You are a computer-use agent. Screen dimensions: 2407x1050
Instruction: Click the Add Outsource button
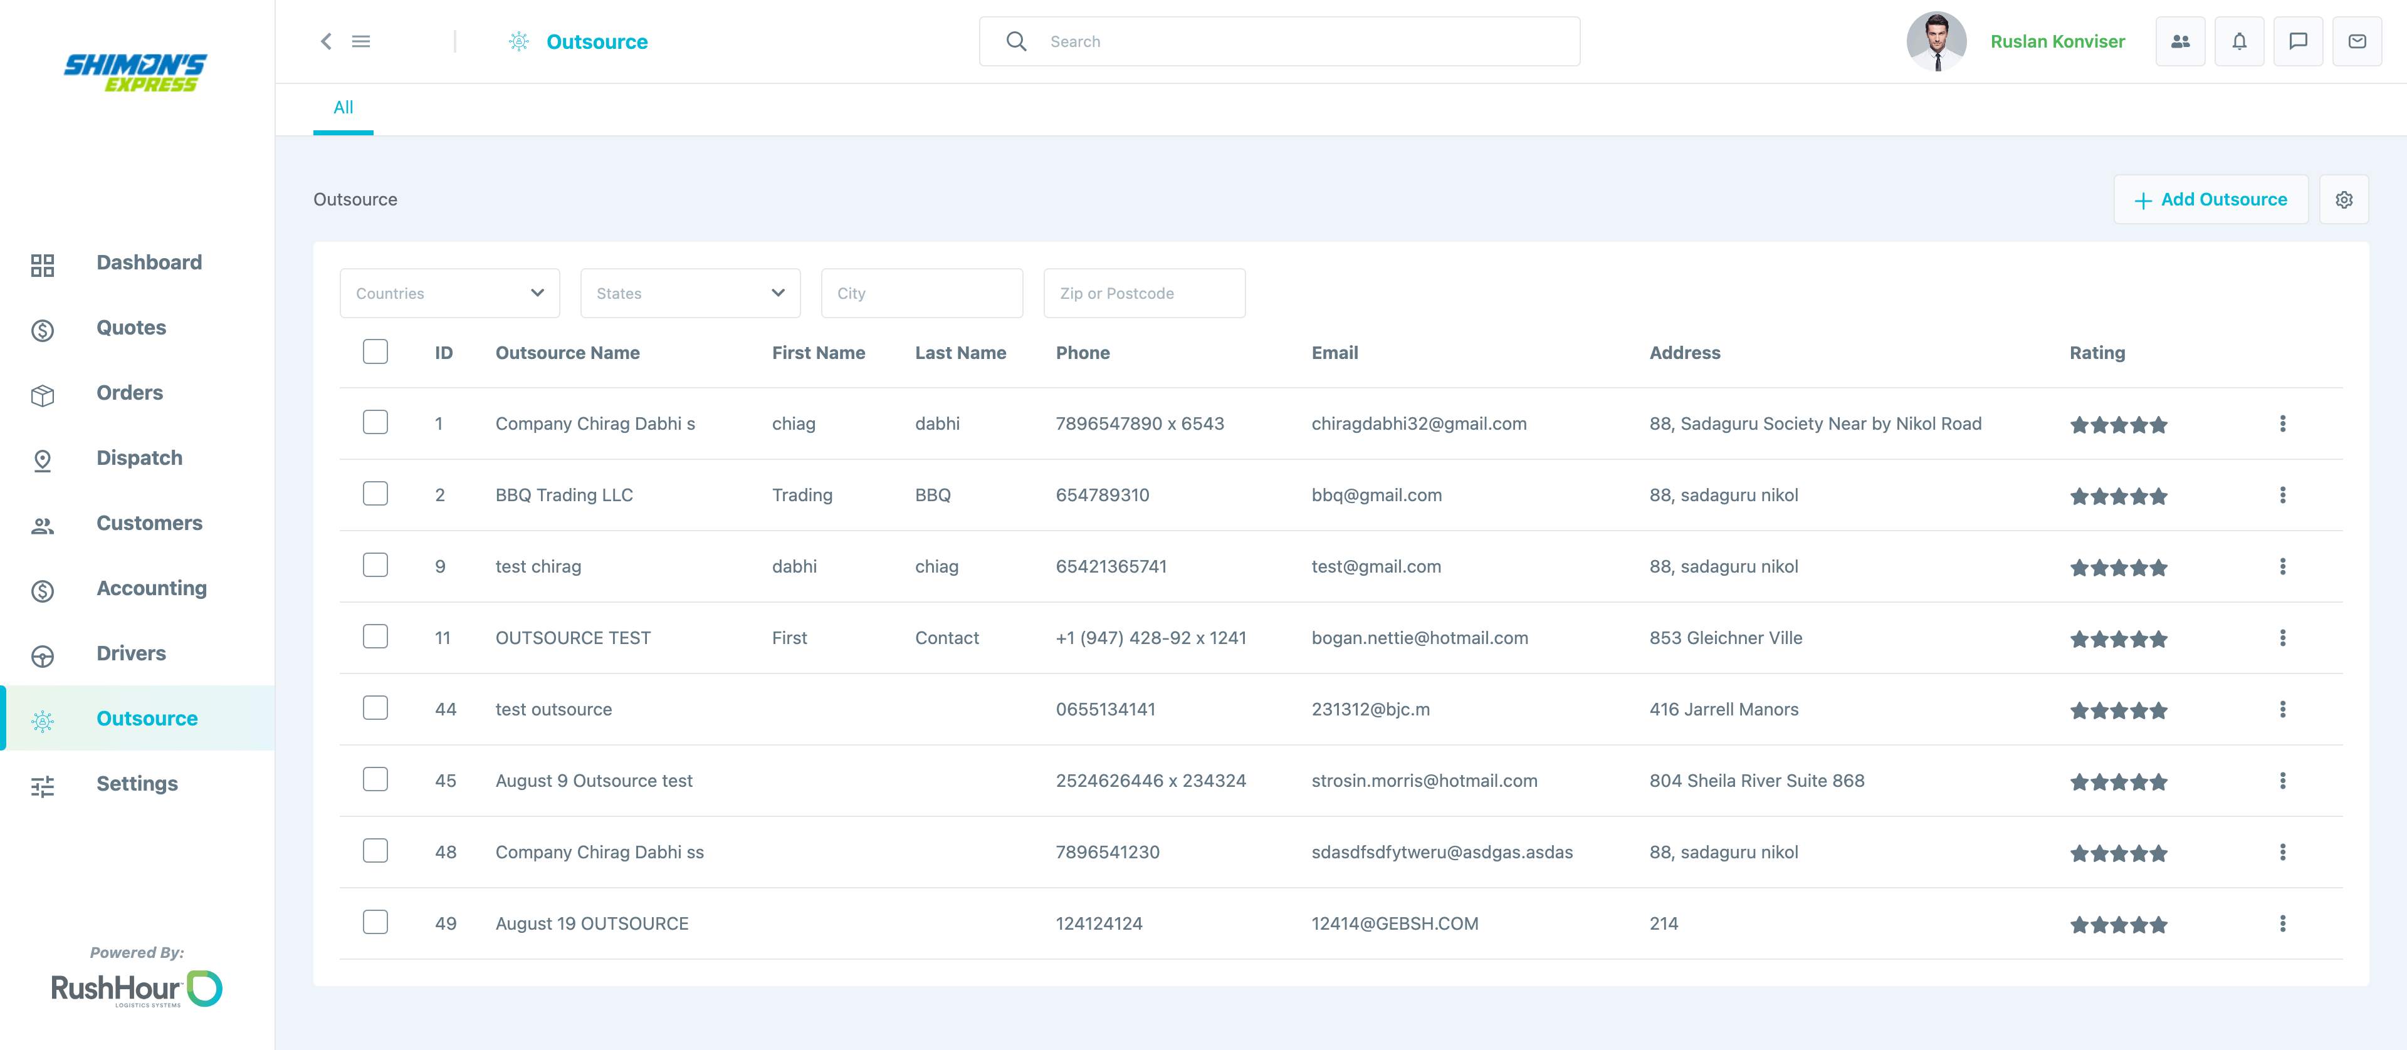click(x=2211, y=199)
